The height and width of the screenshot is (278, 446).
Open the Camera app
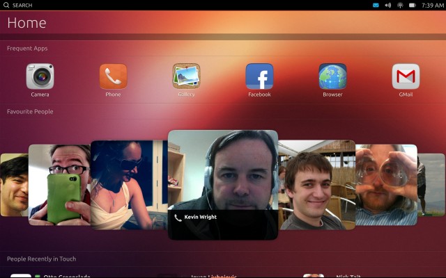click(40, 76)
